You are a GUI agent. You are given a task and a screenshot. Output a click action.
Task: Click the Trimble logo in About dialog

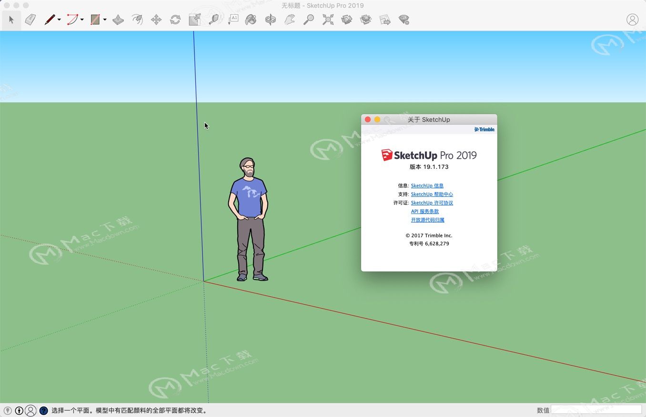coord(484,129)
